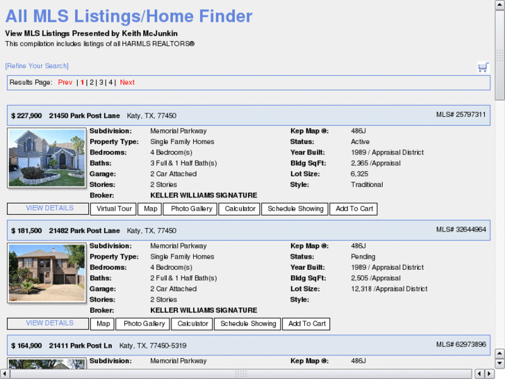Viewport: 505px width, 379px height.
Task: Click the scroll down arrow at bottom right
Action: (x=499, y=364)
